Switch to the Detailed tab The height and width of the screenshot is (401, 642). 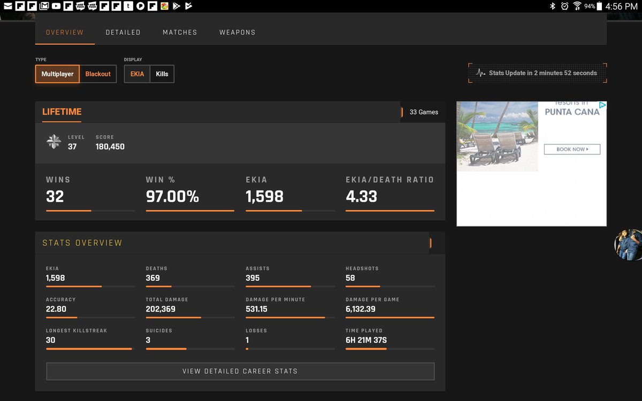pos(123,32)
